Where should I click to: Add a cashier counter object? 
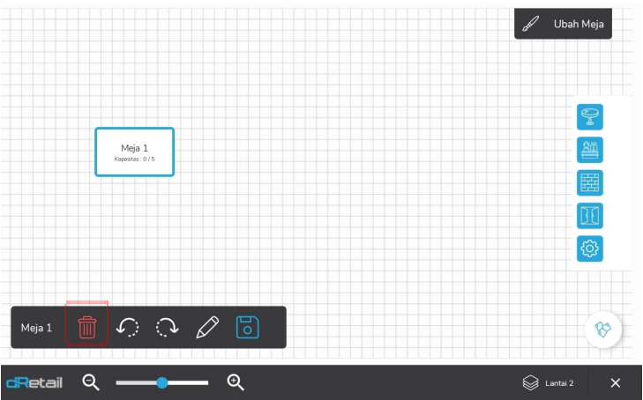click(589, 150)
